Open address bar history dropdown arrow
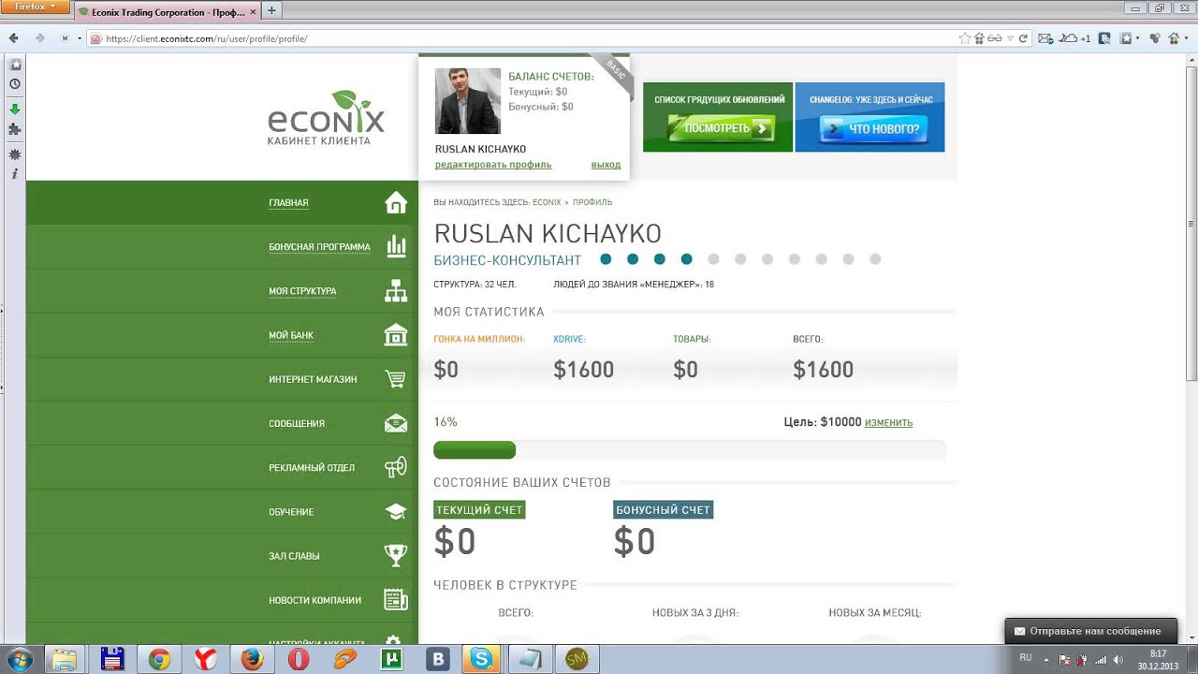 [1009, 38]
